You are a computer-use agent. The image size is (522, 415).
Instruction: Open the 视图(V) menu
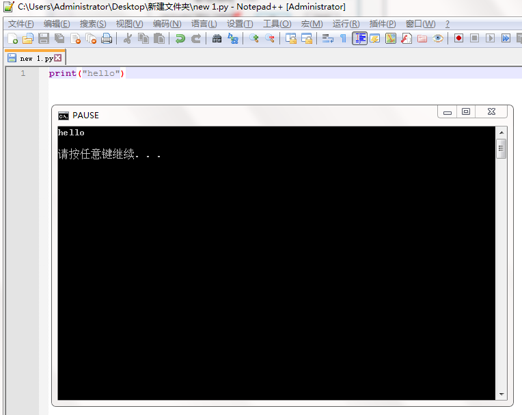pos(130,24)
